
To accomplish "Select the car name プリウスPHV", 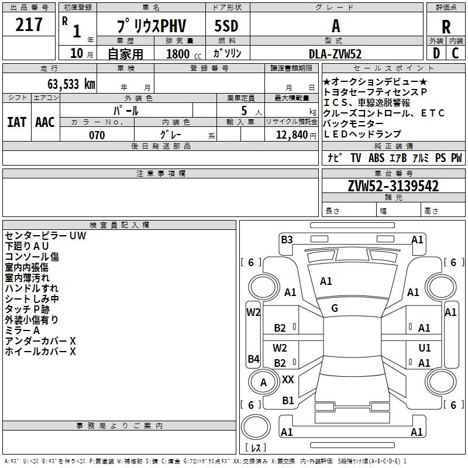I will pos(152,26).
